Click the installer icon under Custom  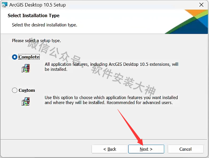pyautogui.click(x=26, y=102)
